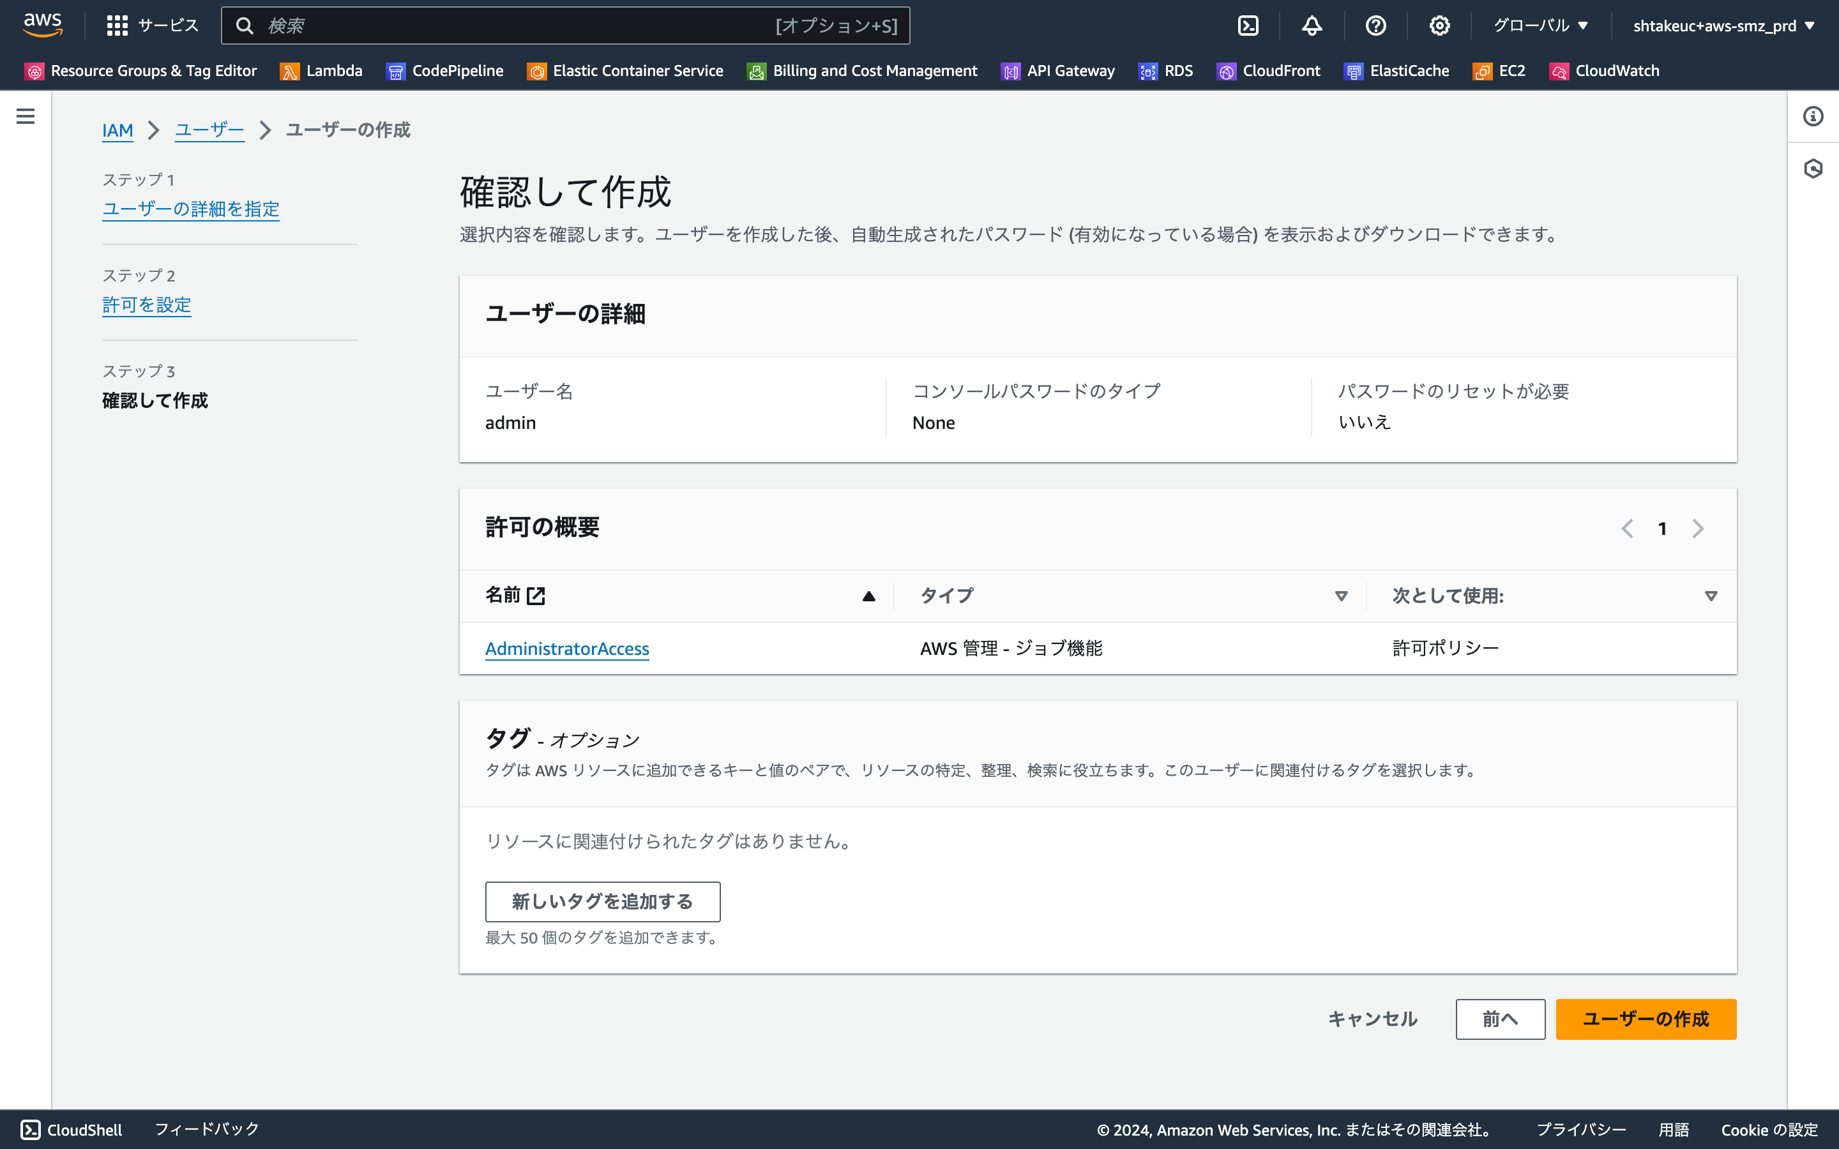
Task: Open the notifications bell icon
Action: (x=1312, y=26)
